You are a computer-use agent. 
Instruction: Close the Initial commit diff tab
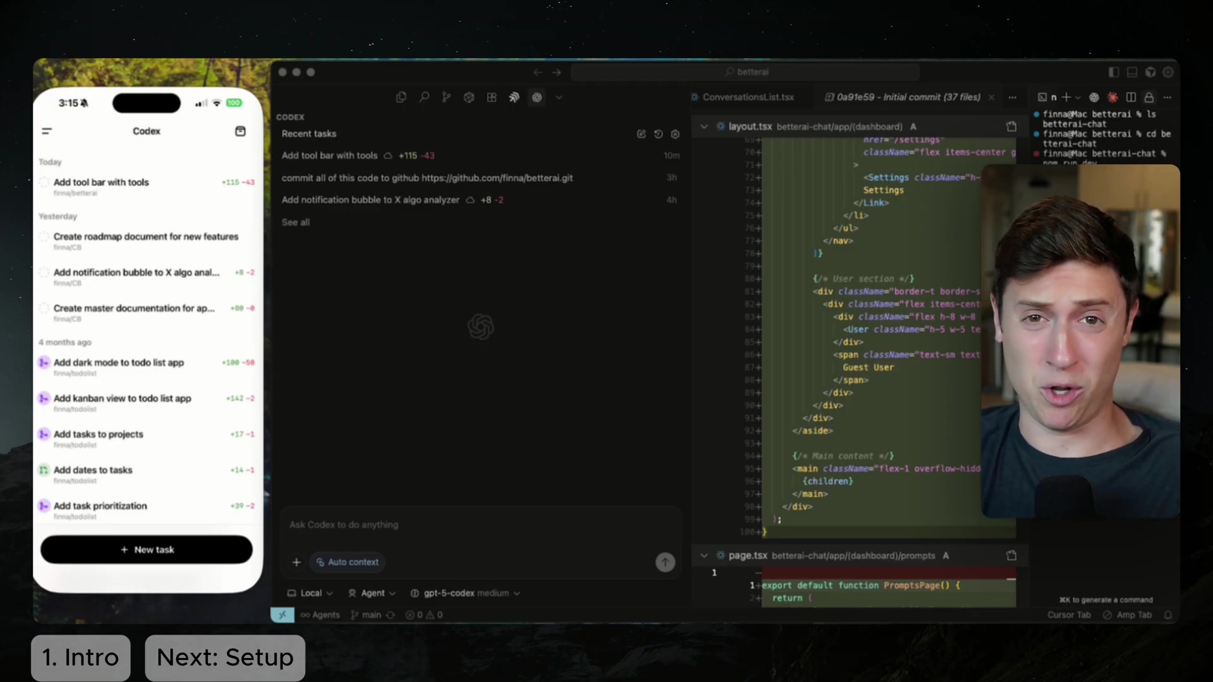pyautogui.click(x=991, y=97)
